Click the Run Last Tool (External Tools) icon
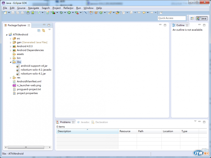 pos(77,13)
